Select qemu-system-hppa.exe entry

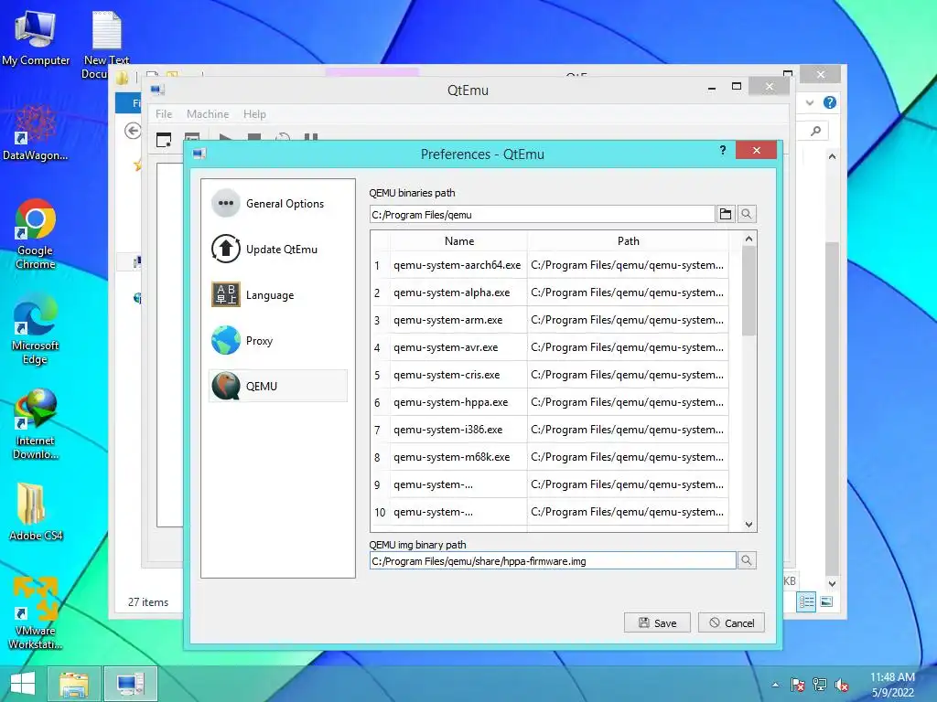[x=458, y=402]
